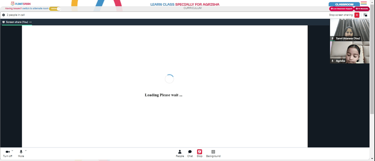Toggle the alternate ROOM switch
The width and height of the screenshot is (375, 161).
coord(55,9)
